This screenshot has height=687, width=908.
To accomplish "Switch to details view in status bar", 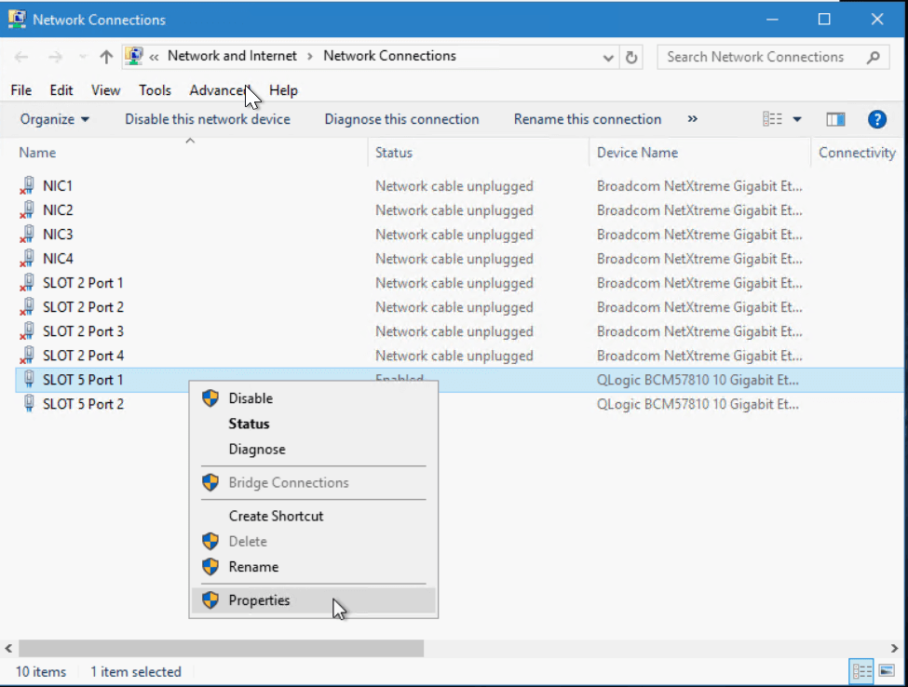I will coord(861,671).
